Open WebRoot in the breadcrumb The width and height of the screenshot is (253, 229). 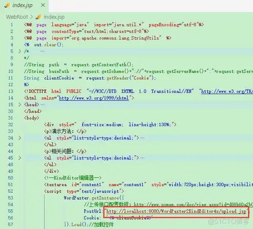pos(17,17)
